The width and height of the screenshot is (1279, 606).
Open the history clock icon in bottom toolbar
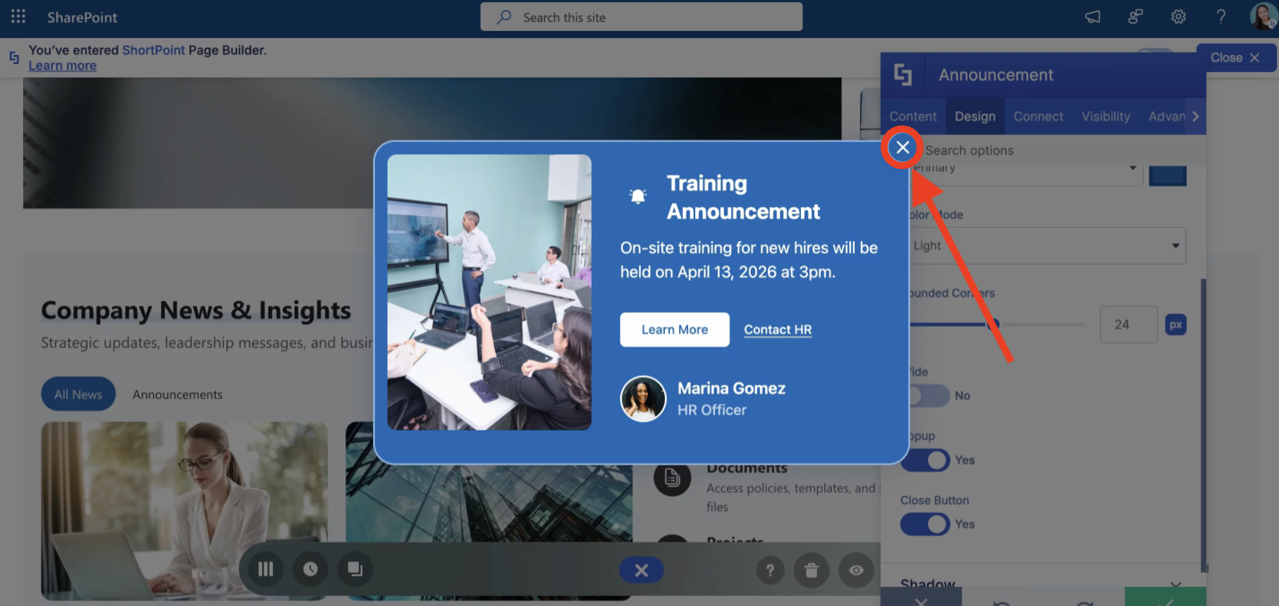pyautogui.click(x=310, y=569)
